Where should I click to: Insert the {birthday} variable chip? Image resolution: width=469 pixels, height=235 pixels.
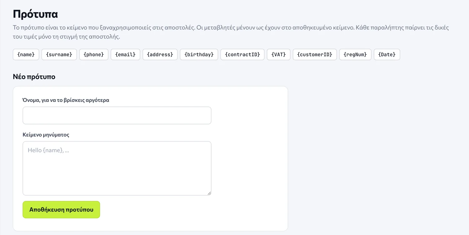point(199,54)
